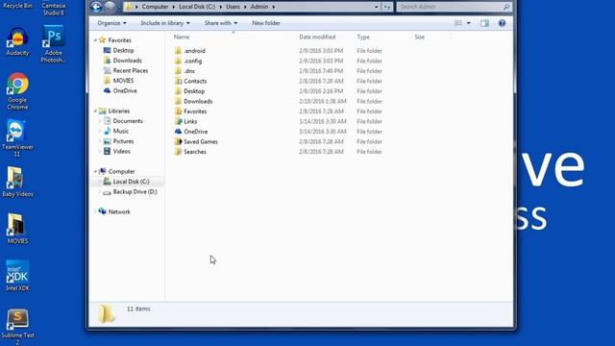Open the Organize dropdown menu

tap(111, 23)
